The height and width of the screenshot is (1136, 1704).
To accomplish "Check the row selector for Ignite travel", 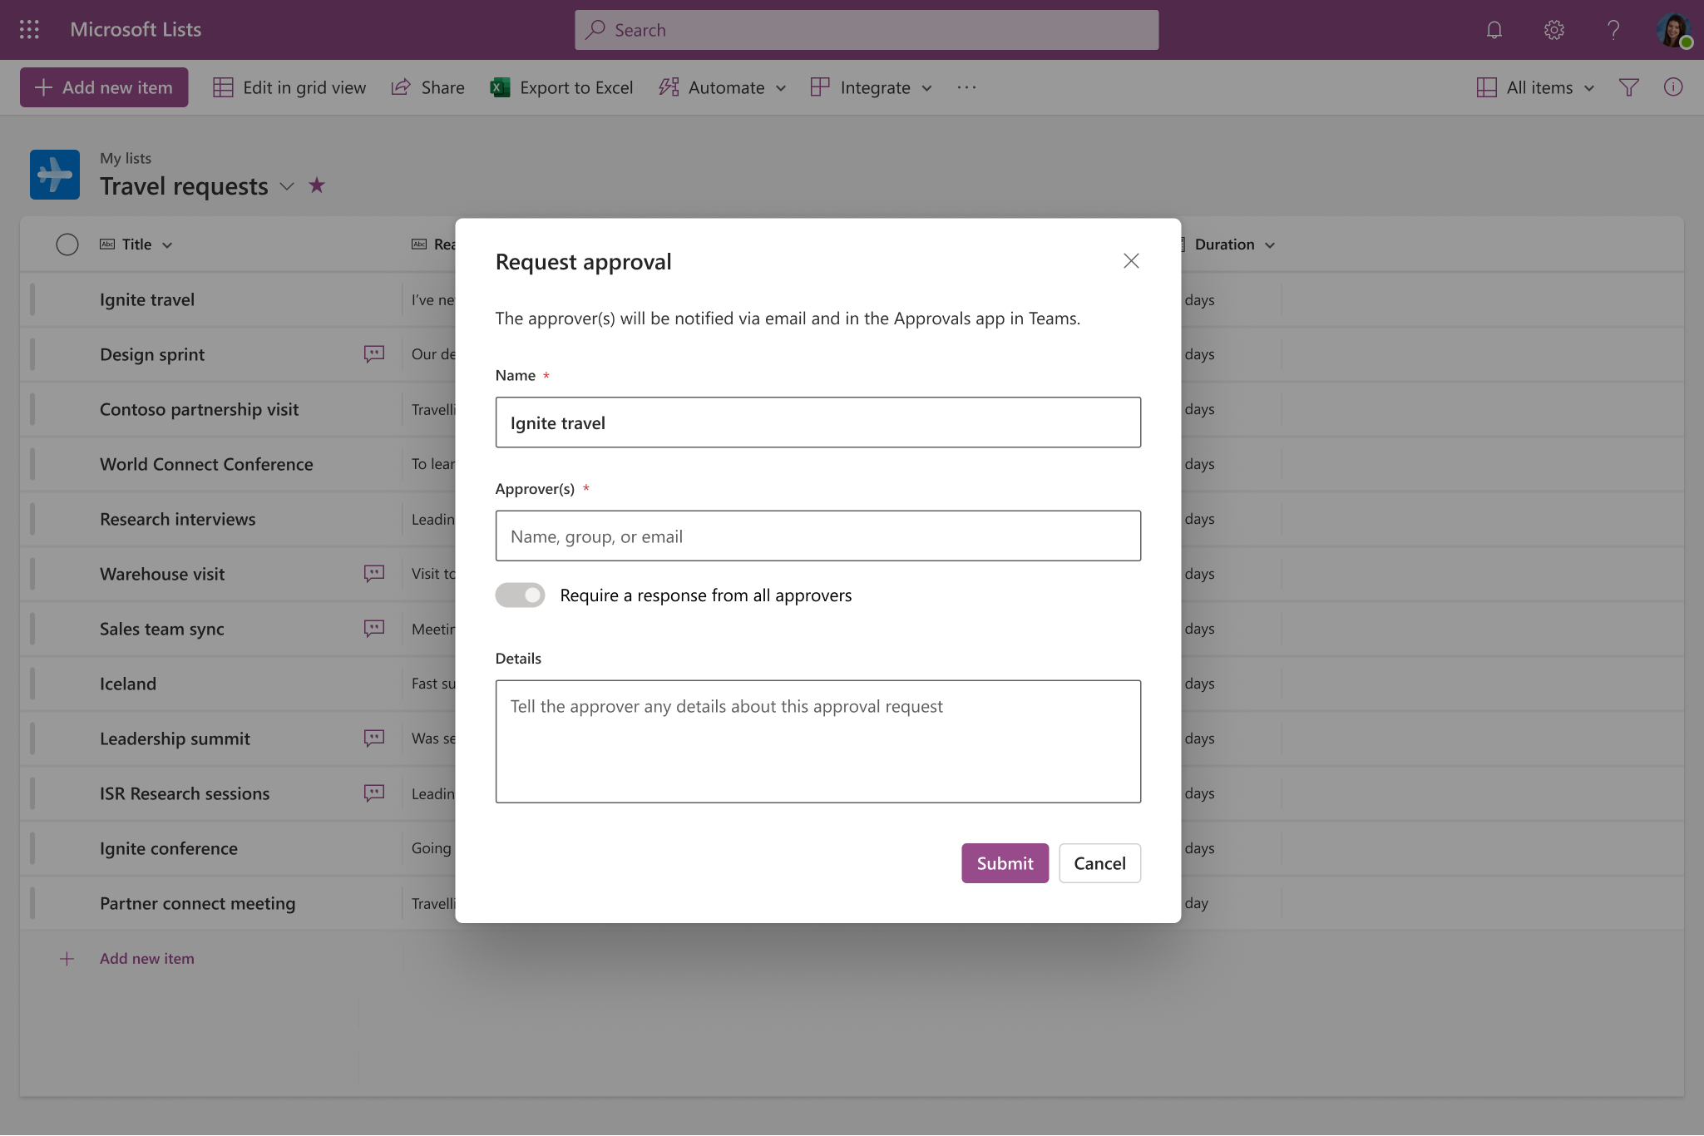I will point(66,298).
